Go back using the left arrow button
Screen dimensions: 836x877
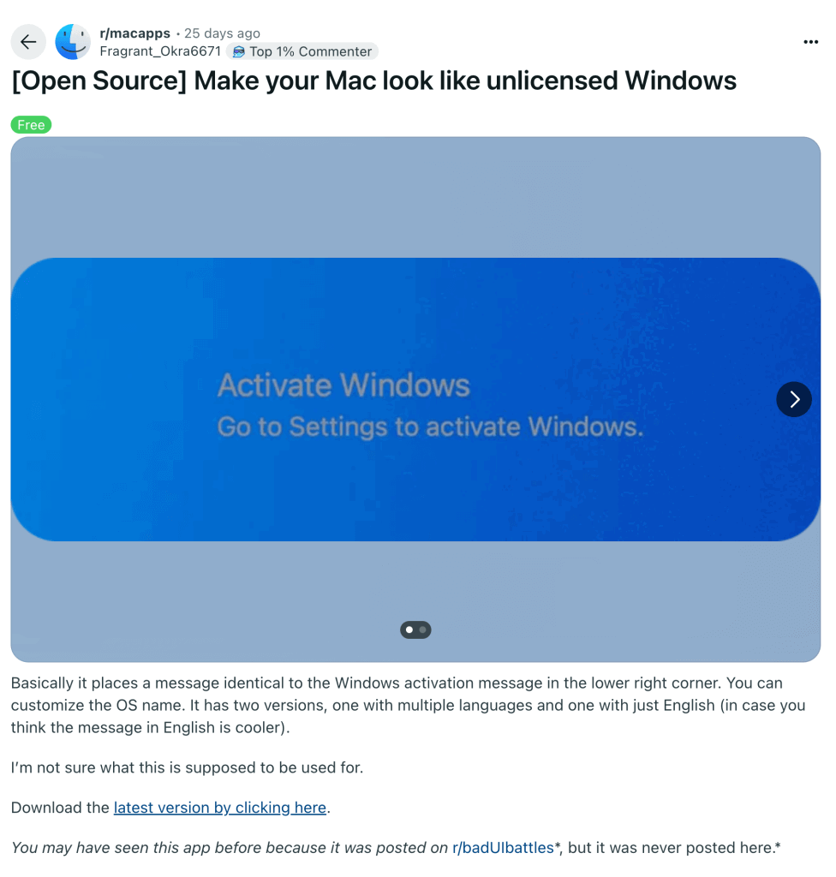point(28,42)
